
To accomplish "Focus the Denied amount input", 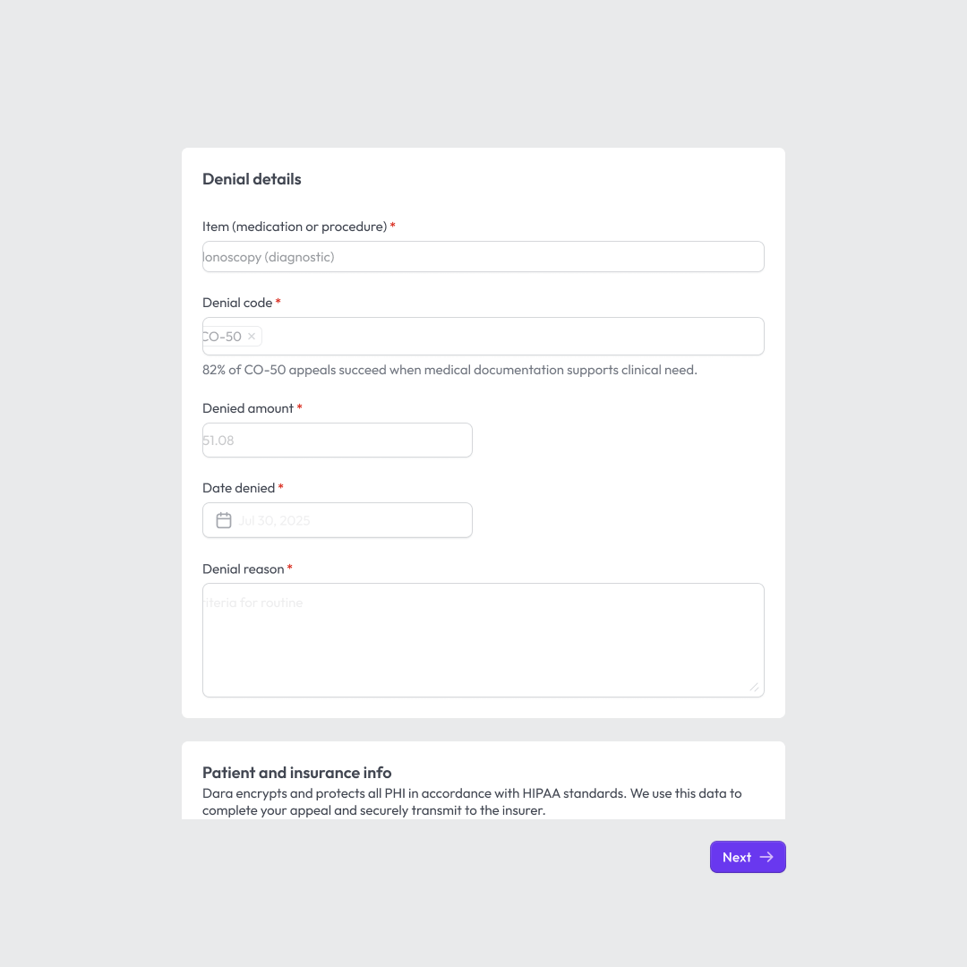I will [338, 441].
